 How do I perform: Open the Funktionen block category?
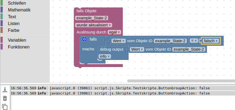[x=19, y=47]
